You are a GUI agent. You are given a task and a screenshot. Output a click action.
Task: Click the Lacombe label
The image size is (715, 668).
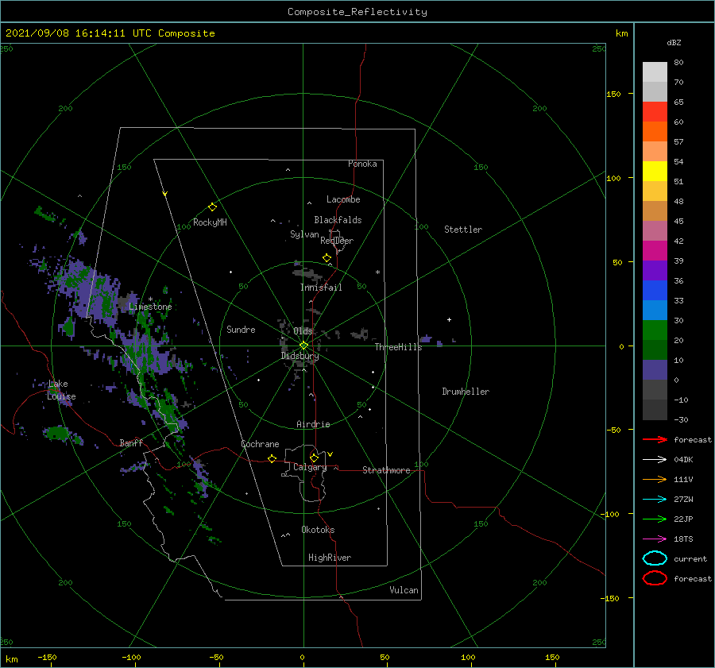343,199
